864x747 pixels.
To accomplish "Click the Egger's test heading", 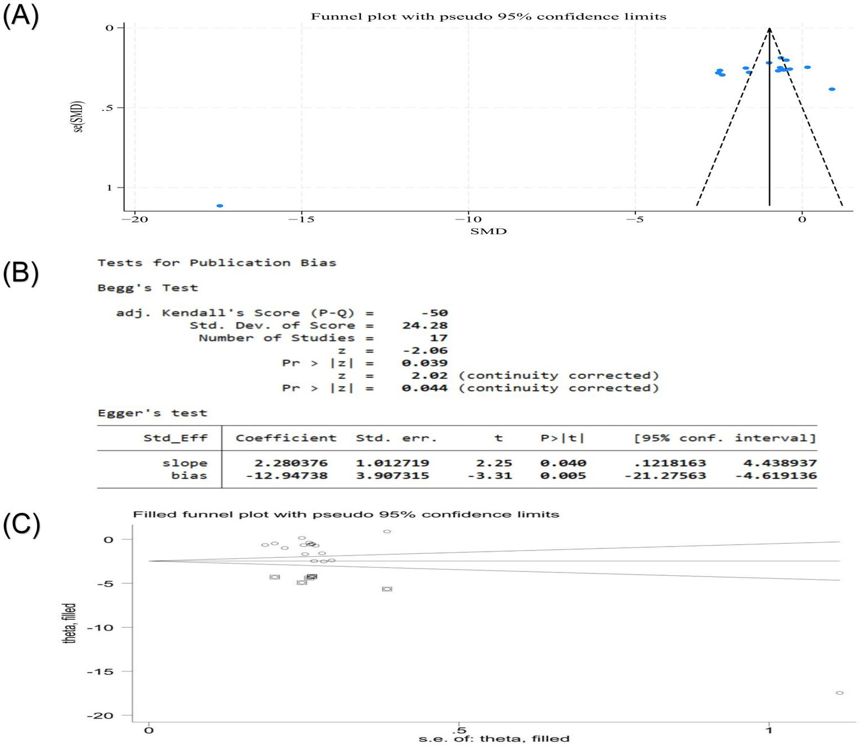I will tap(152, 413).
